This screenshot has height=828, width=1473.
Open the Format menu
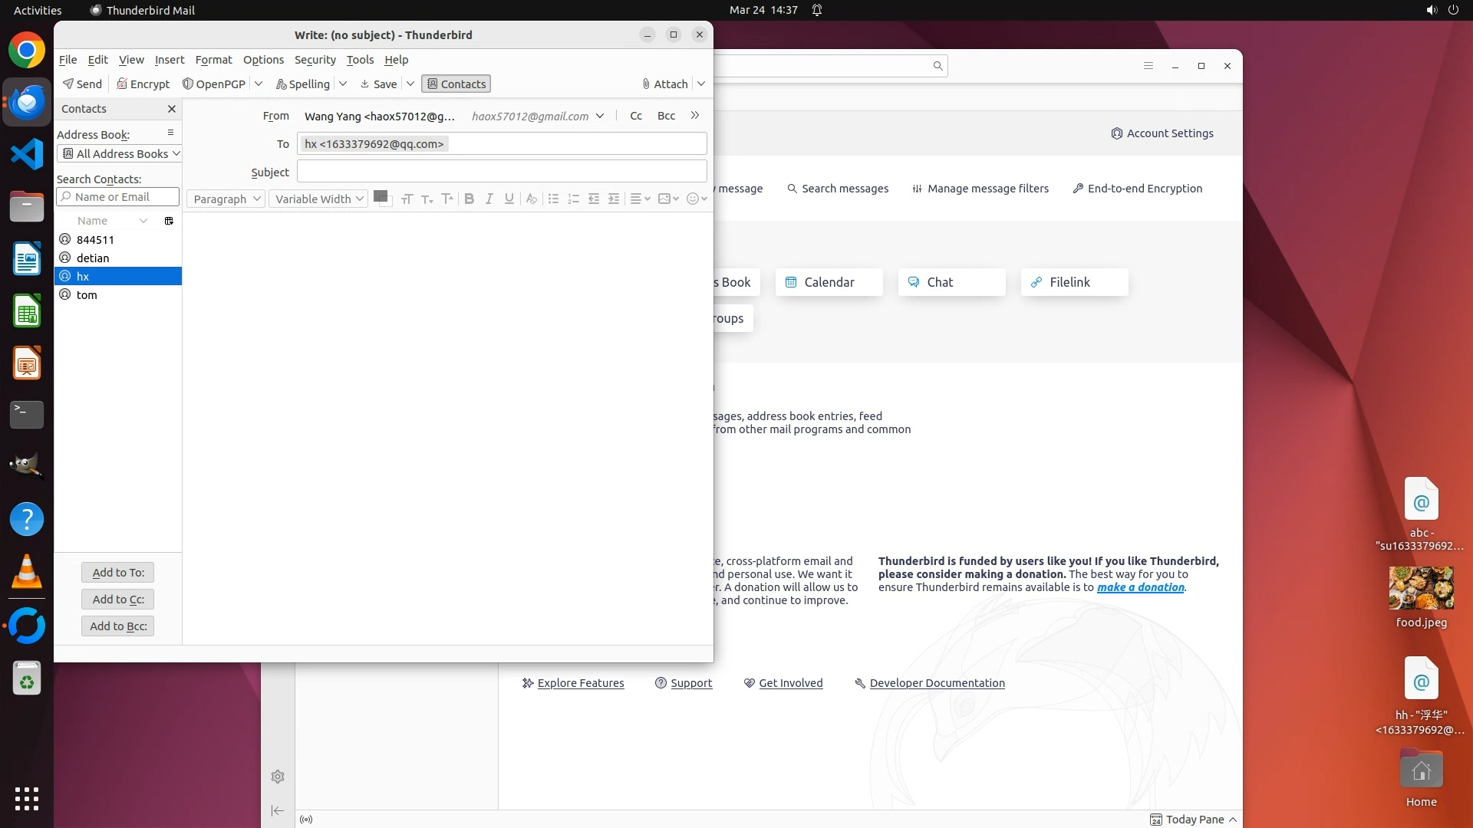(213, 60)
